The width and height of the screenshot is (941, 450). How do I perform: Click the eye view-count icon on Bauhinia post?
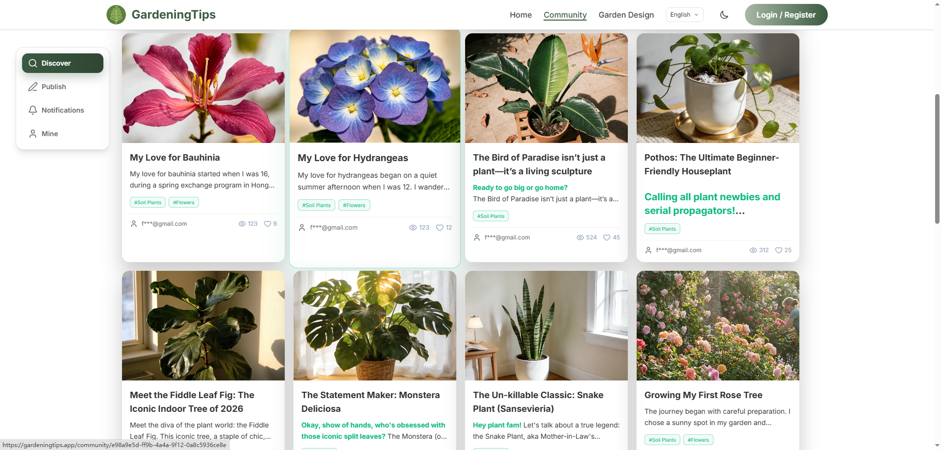242,224
